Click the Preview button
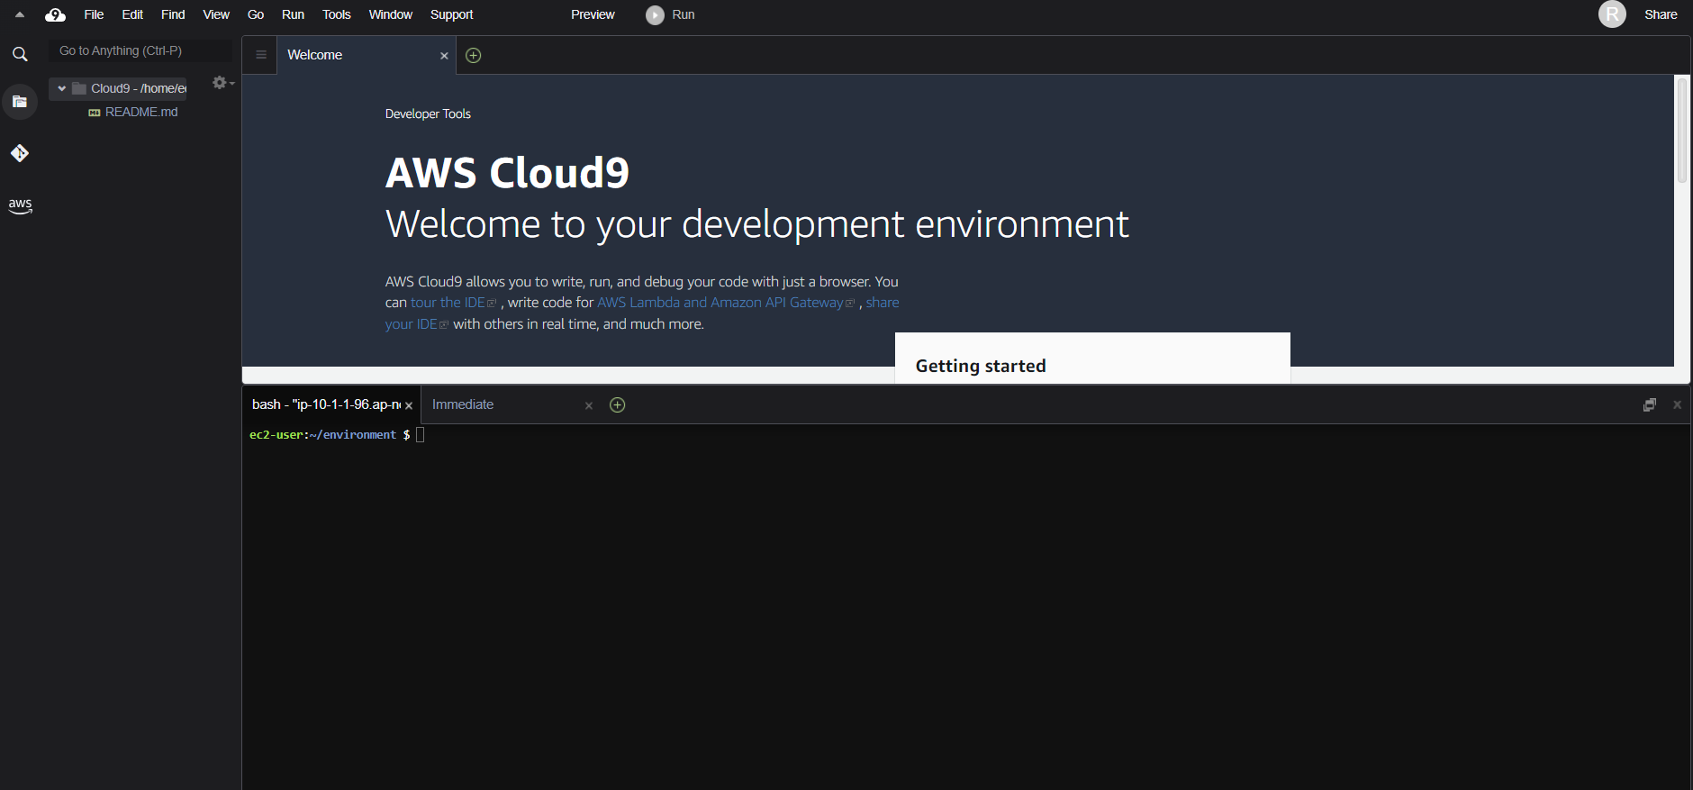1693x790 pixels. coord(593,14)
